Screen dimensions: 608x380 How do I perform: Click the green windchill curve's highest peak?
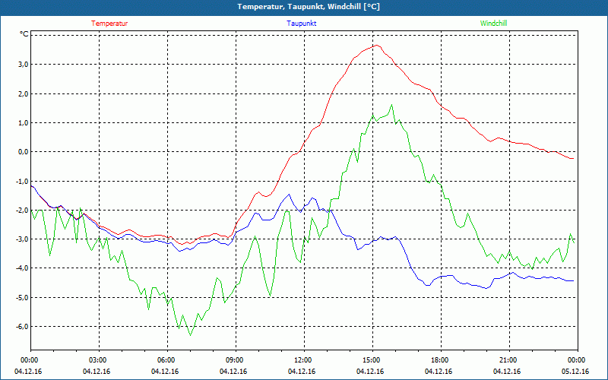(391, 105)
